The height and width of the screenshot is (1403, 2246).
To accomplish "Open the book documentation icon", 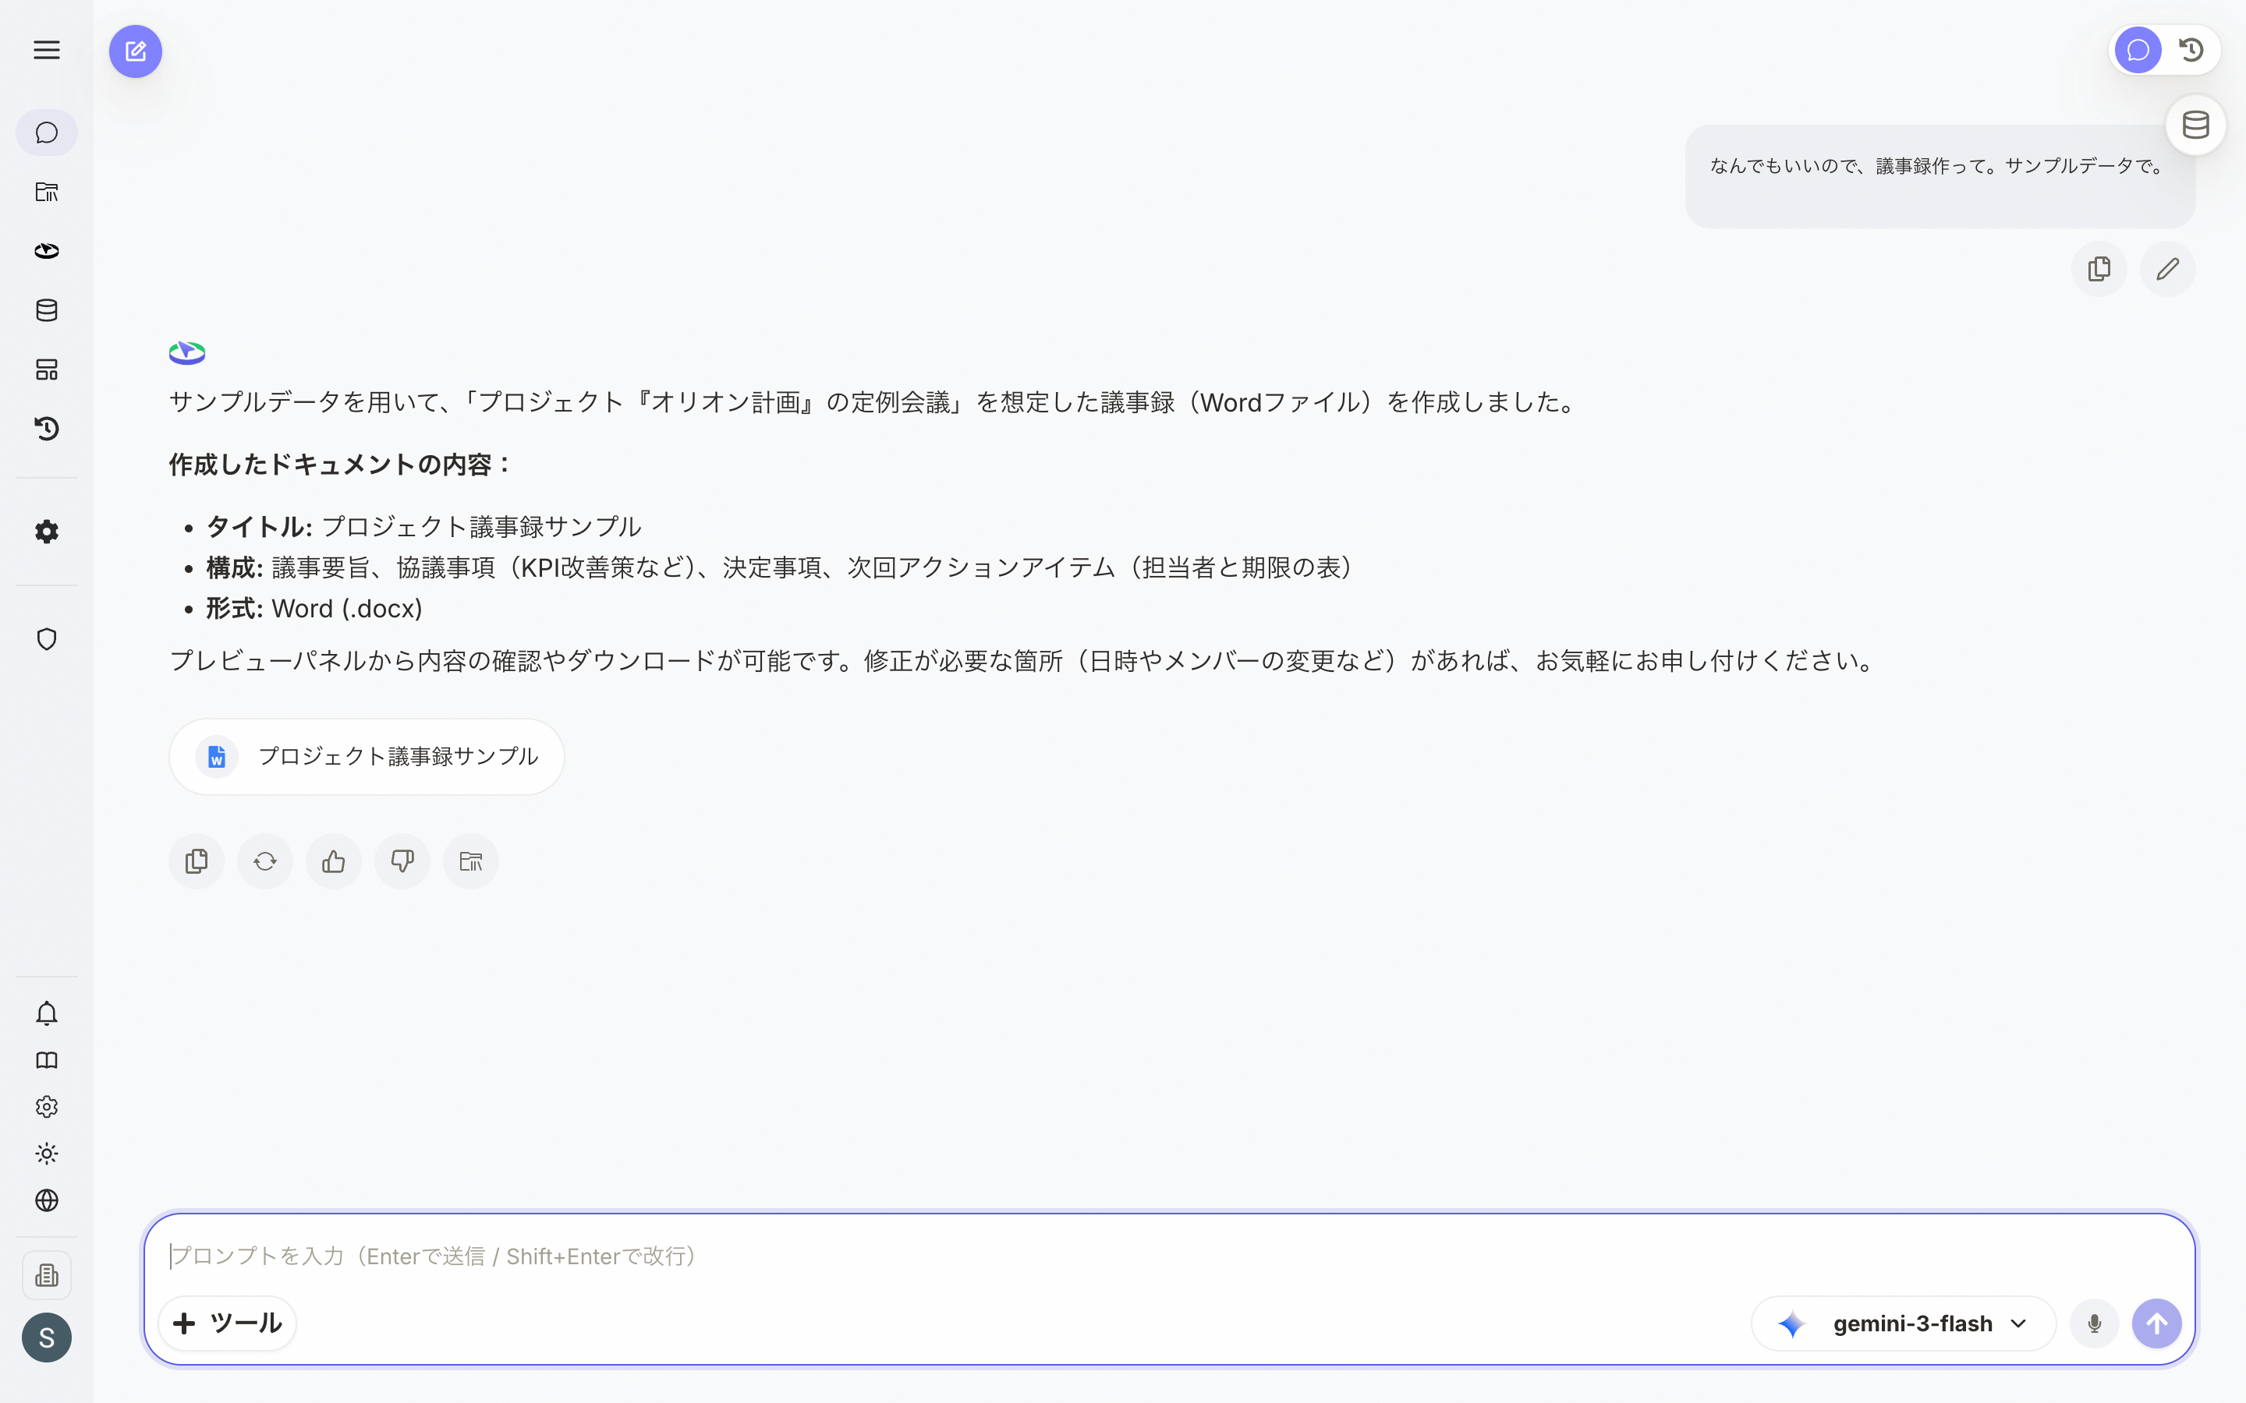I will tap(47, 1061).
